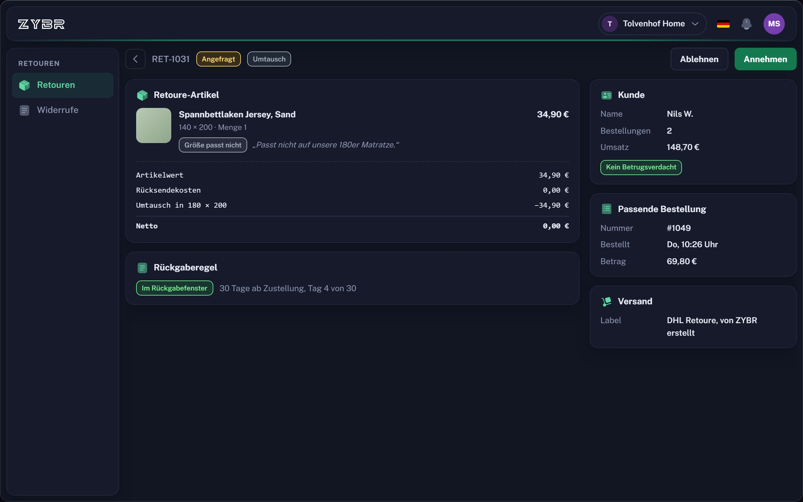Click the Kunde card icon

(607, 95)
